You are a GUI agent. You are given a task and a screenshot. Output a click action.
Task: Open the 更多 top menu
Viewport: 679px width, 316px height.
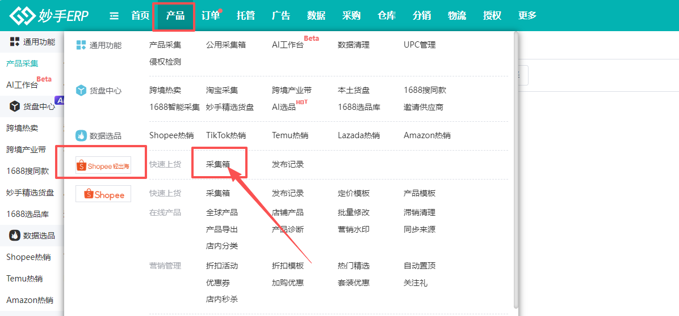[527, 16]
